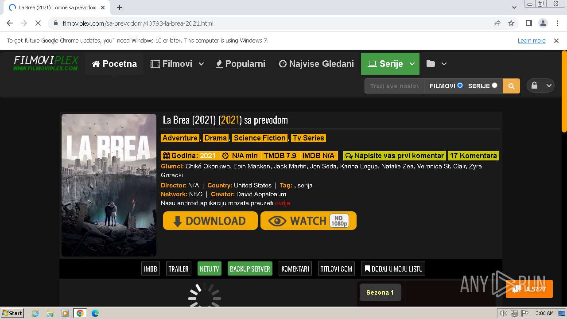The height and width of the screenshot is (319, 567).
Task: Click the lock login icon
Action: pyautogui.click(x=534, y=86)
